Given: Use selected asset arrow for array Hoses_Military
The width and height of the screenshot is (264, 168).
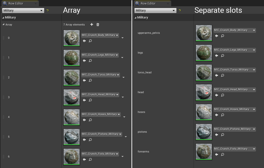Looking at the screenshot, I should click(x=84, y=120).
